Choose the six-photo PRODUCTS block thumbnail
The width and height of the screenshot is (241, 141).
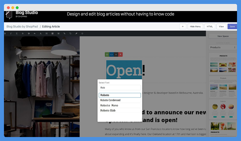click(x=223, y=64)
